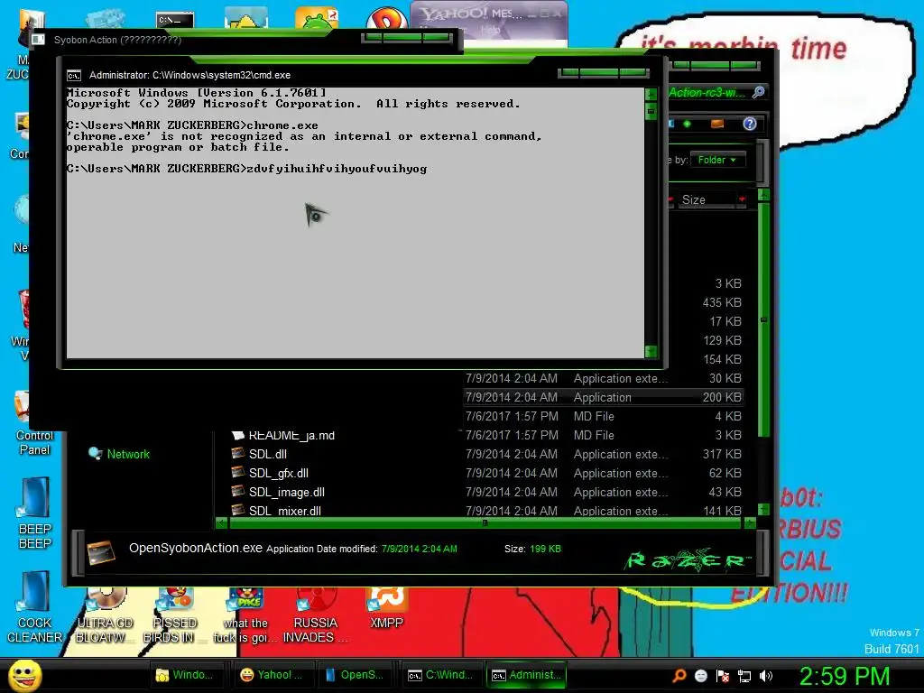Click the orange preview pane icon in Explorer
Image resolution: width=924 pixels, height=693 pixels.
pos(717,124)
